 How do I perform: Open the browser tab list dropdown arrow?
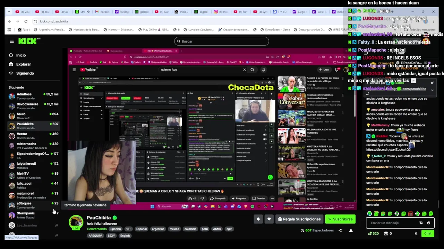(x=9, y=12)
